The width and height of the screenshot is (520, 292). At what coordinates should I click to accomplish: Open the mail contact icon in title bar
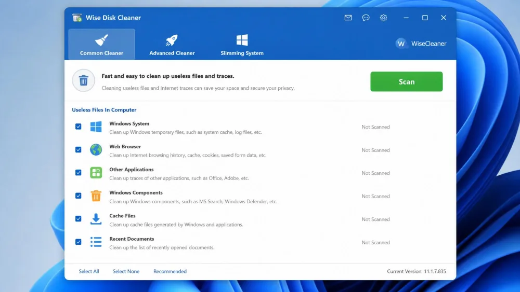(x=348, y=18)
